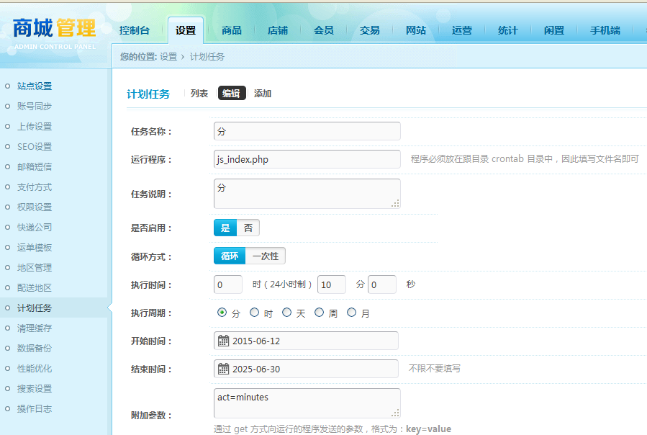This screenshot has width=647, height=435.
Task: Open the 统计 top tab
Action: tap(508, 30)
